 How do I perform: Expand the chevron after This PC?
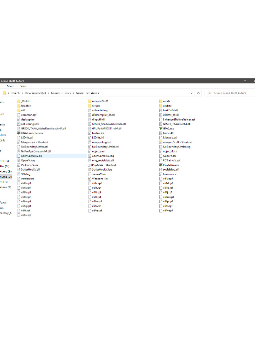23,93
